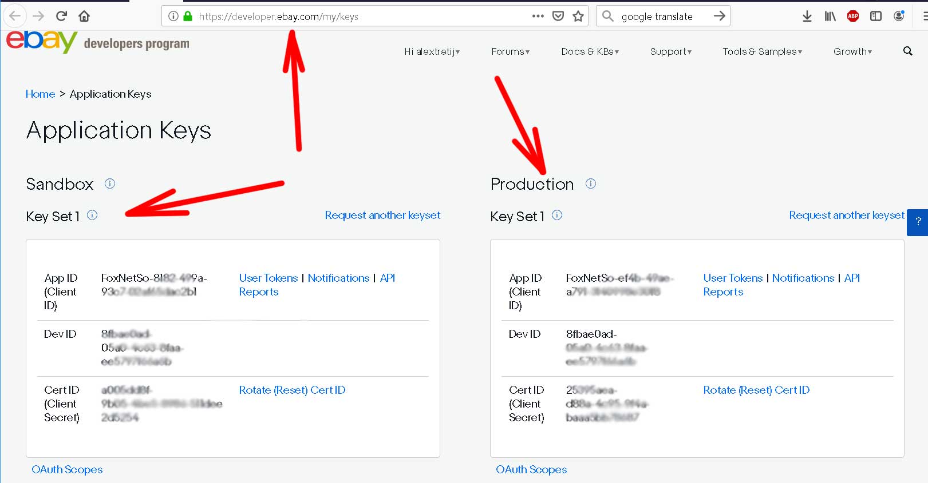Select the Production App ID value
This screenshot has height=483, width=928.
pyautogui.click(x=619, y=285)
